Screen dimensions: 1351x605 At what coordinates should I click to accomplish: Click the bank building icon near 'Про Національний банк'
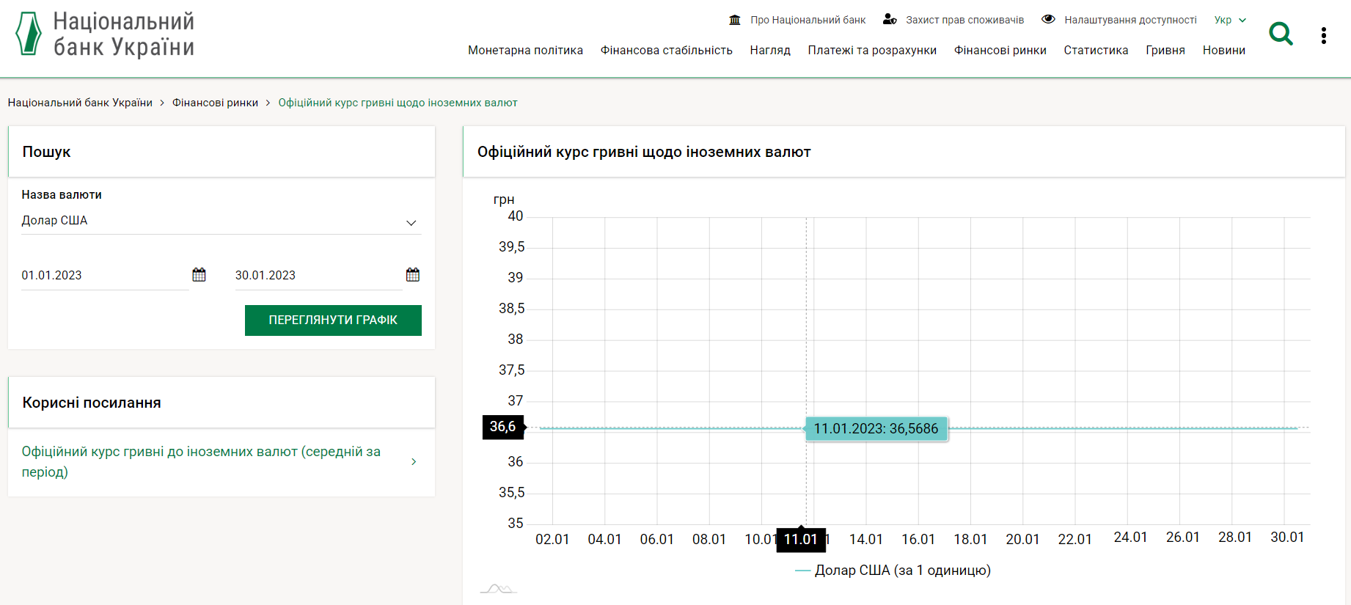[735, 20]
